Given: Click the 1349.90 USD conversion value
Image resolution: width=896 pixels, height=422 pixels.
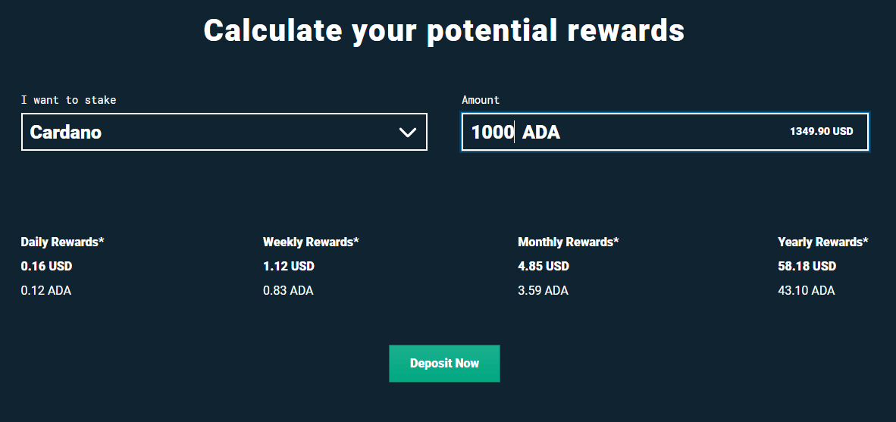Looking at the screenshot, I should click(821, 131).
